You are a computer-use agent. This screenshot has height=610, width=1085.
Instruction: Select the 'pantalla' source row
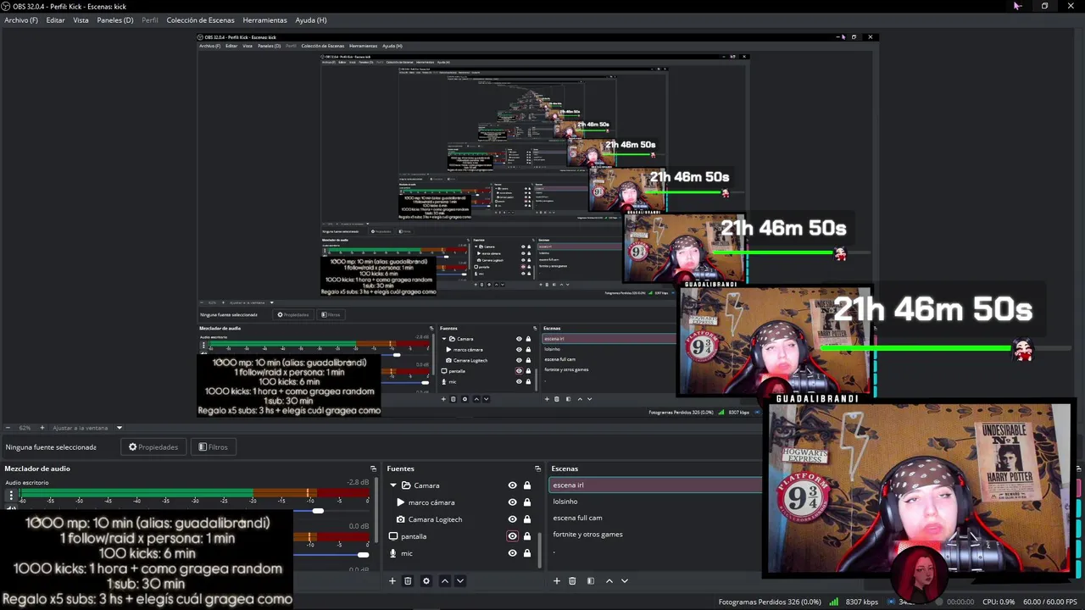click(x=460, y=536)
